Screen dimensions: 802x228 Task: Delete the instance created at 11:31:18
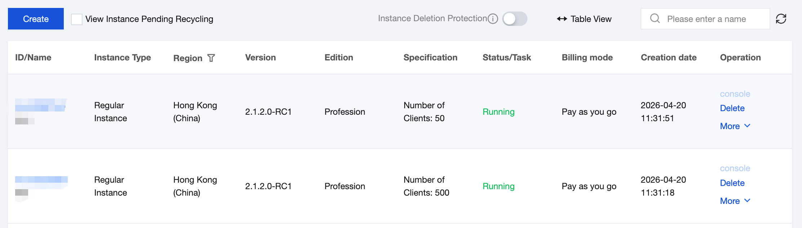click(732, 183)
